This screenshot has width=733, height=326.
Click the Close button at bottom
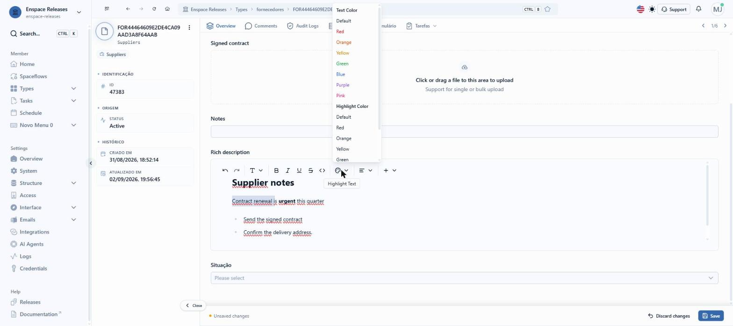click(x=194, y=305)
